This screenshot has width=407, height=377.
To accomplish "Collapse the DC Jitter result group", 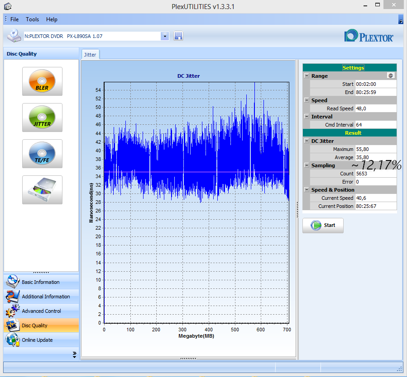I will point(306,141).
